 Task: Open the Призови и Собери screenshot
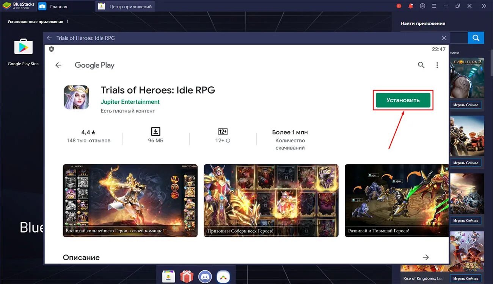coord(271,200)
